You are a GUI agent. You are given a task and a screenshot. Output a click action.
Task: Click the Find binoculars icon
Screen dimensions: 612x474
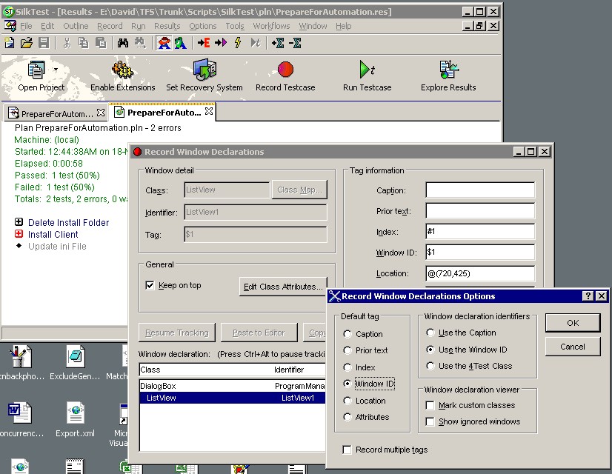(x=123, y=42)
